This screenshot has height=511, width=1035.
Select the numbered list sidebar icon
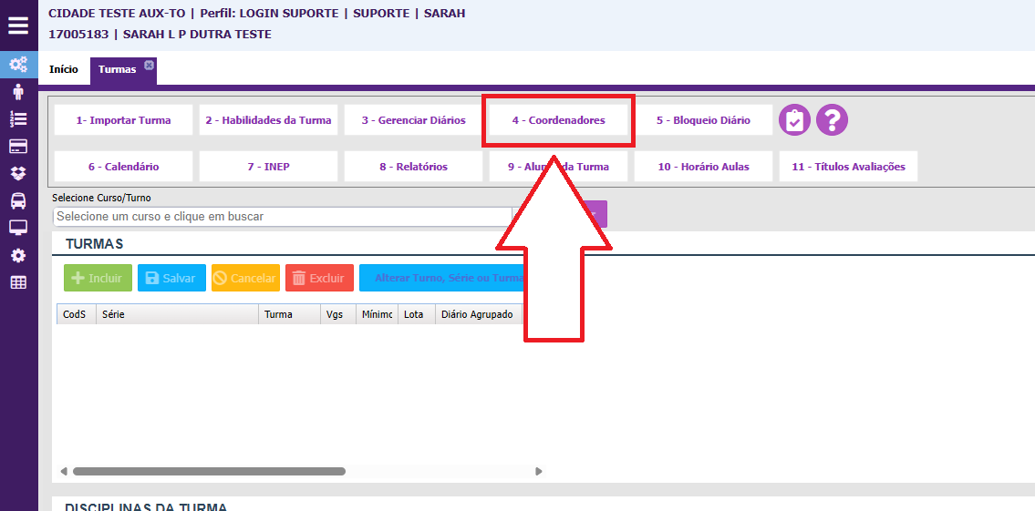(x=18, y=119)
